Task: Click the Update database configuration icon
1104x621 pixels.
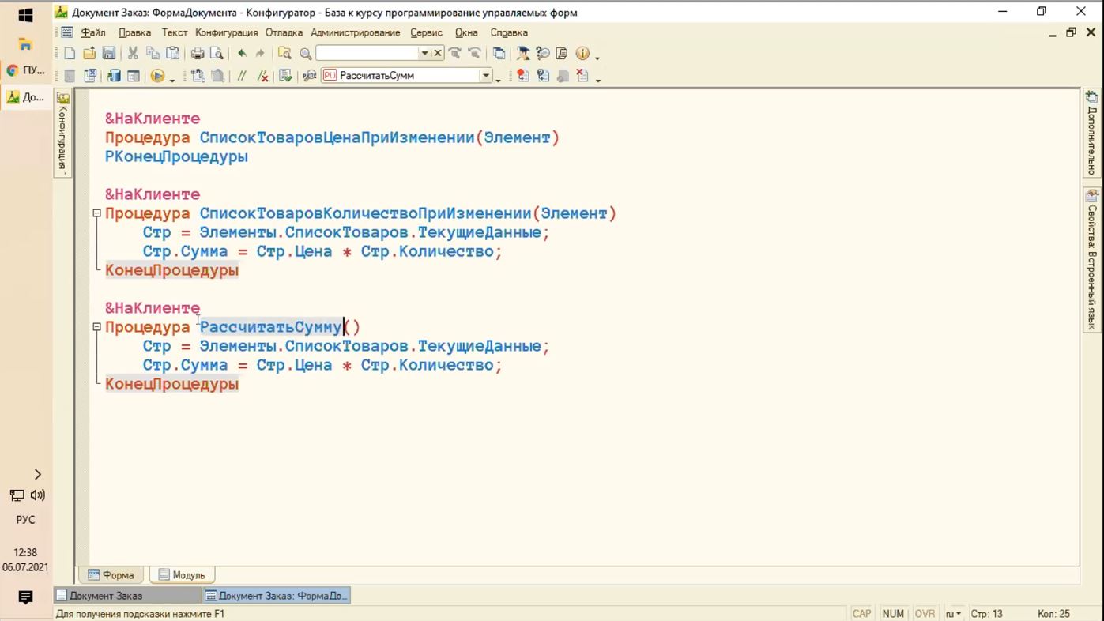Action: [113, 76]
